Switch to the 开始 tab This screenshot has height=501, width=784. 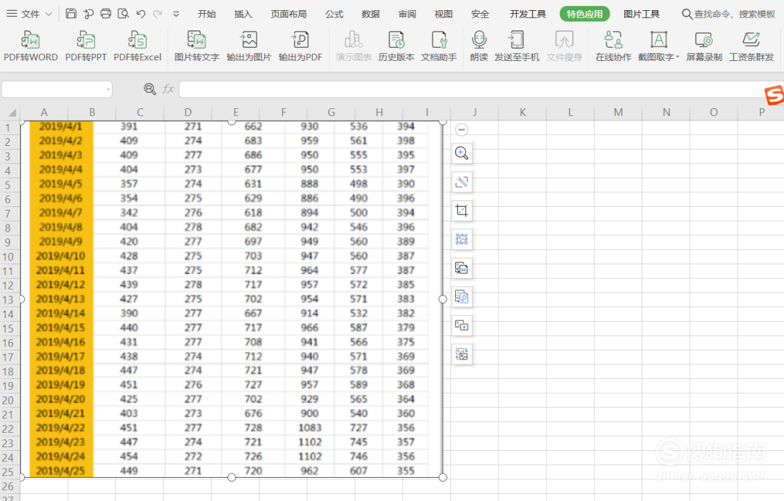click(206, 14)
